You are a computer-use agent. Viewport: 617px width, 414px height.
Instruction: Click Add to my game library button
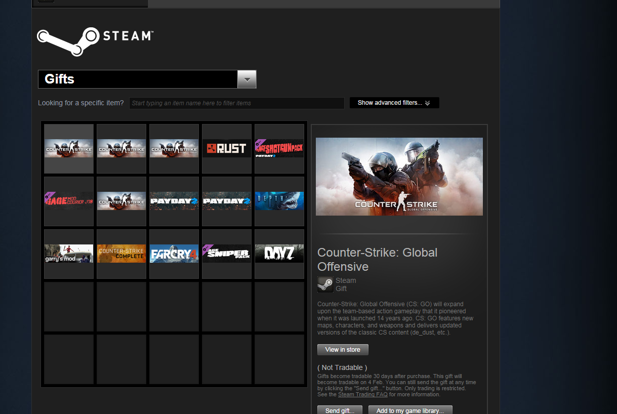410,410
